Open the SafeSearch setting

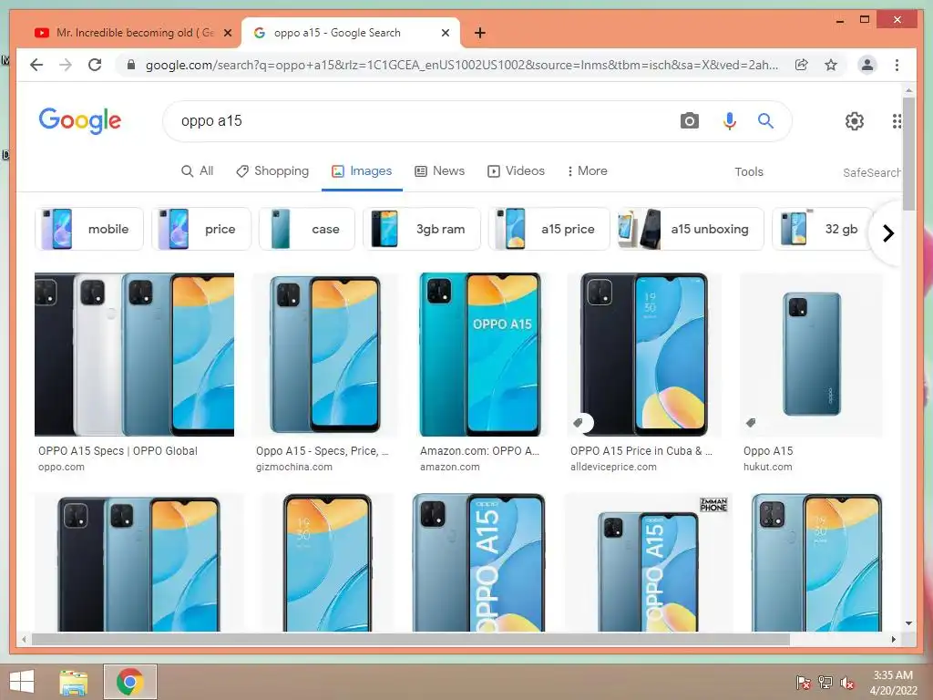871,172
